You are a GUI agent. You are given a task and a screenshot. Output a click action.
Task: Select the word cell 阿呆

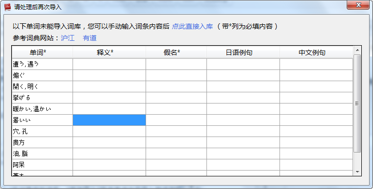click(42, 165)
